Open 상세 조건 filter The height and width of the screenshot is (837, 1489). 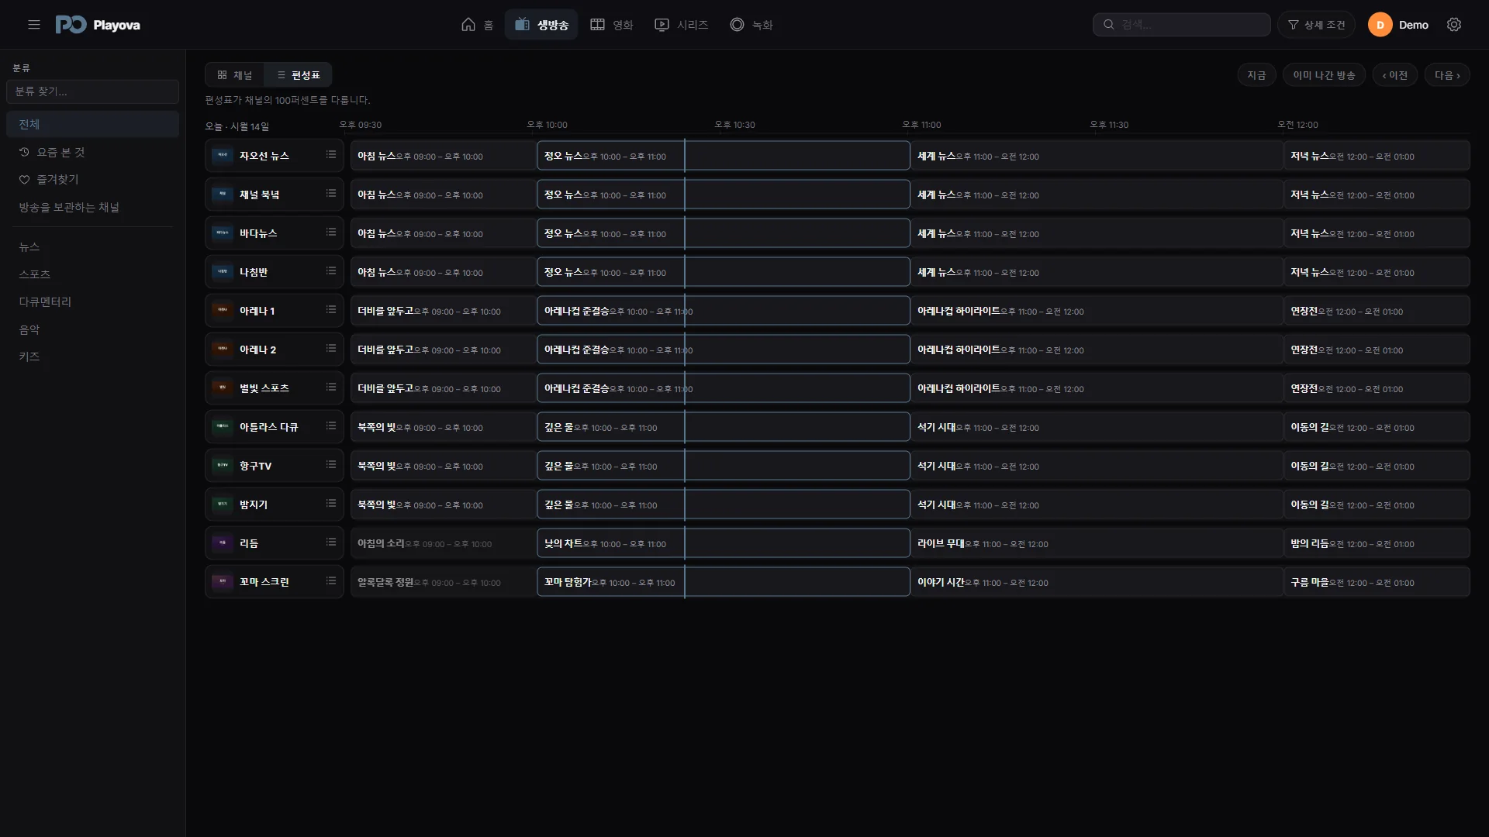pyautogui.click(x=1316, y=25)
